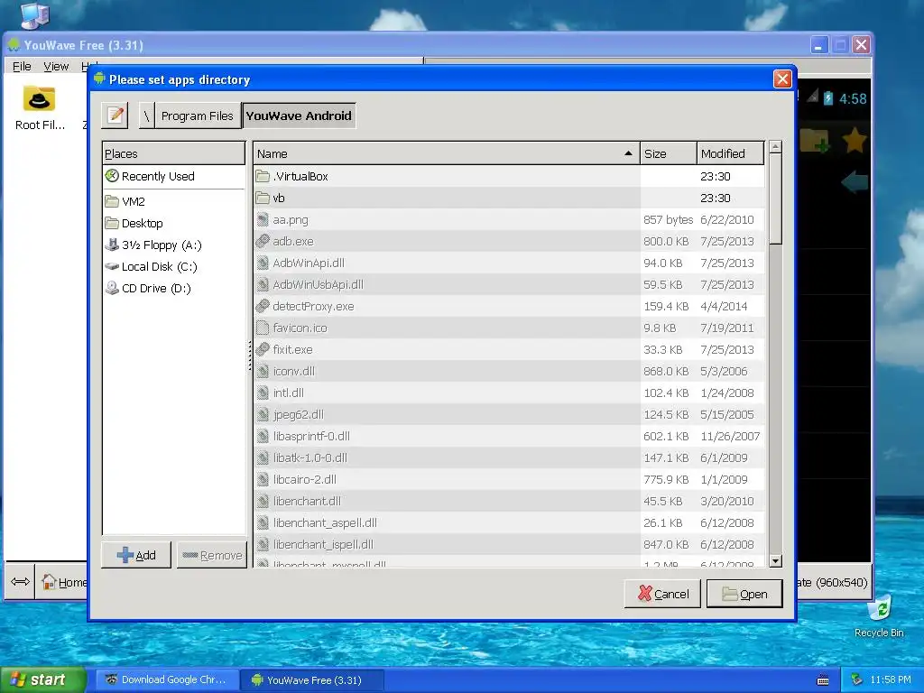Sort the list by the Size column
Viewport: 924px width, 693px height.
point(669,153)
